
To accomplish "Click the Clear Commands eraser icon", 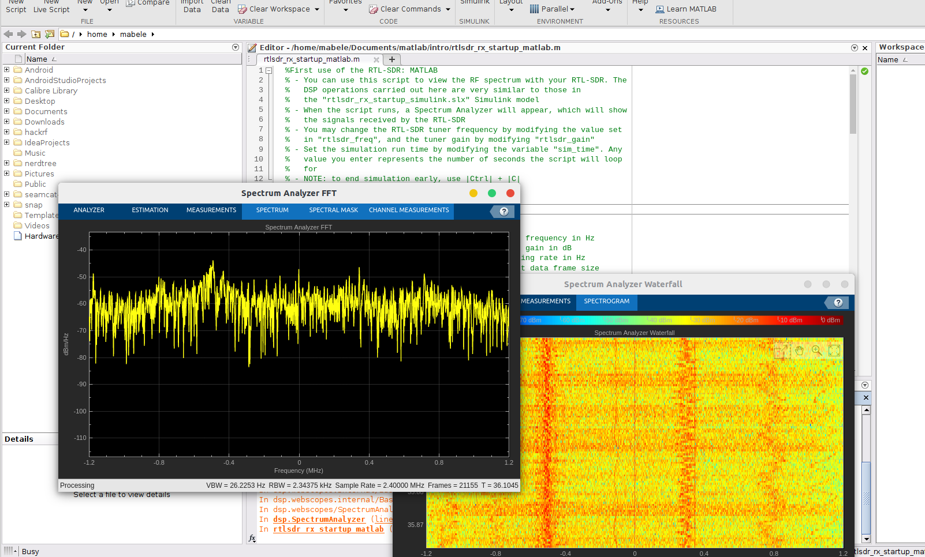I will (x=374, y=9).
